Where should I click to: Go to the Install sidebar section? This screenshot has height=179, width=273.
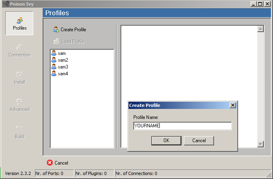point(20,78)
